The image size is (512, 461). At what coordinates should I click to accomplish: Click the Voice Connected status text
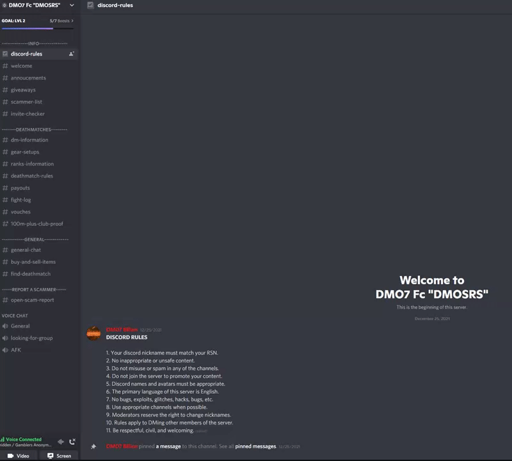click(24, 439)
